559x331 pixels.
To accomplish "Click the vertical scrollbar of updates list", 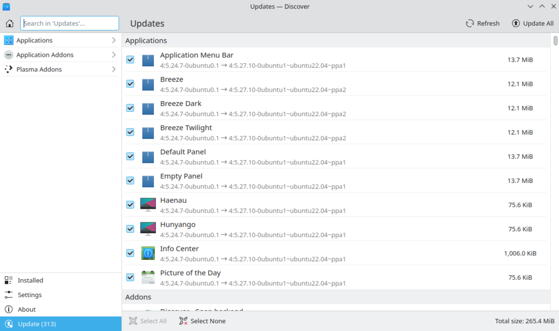I will click(x=555, y=164).
